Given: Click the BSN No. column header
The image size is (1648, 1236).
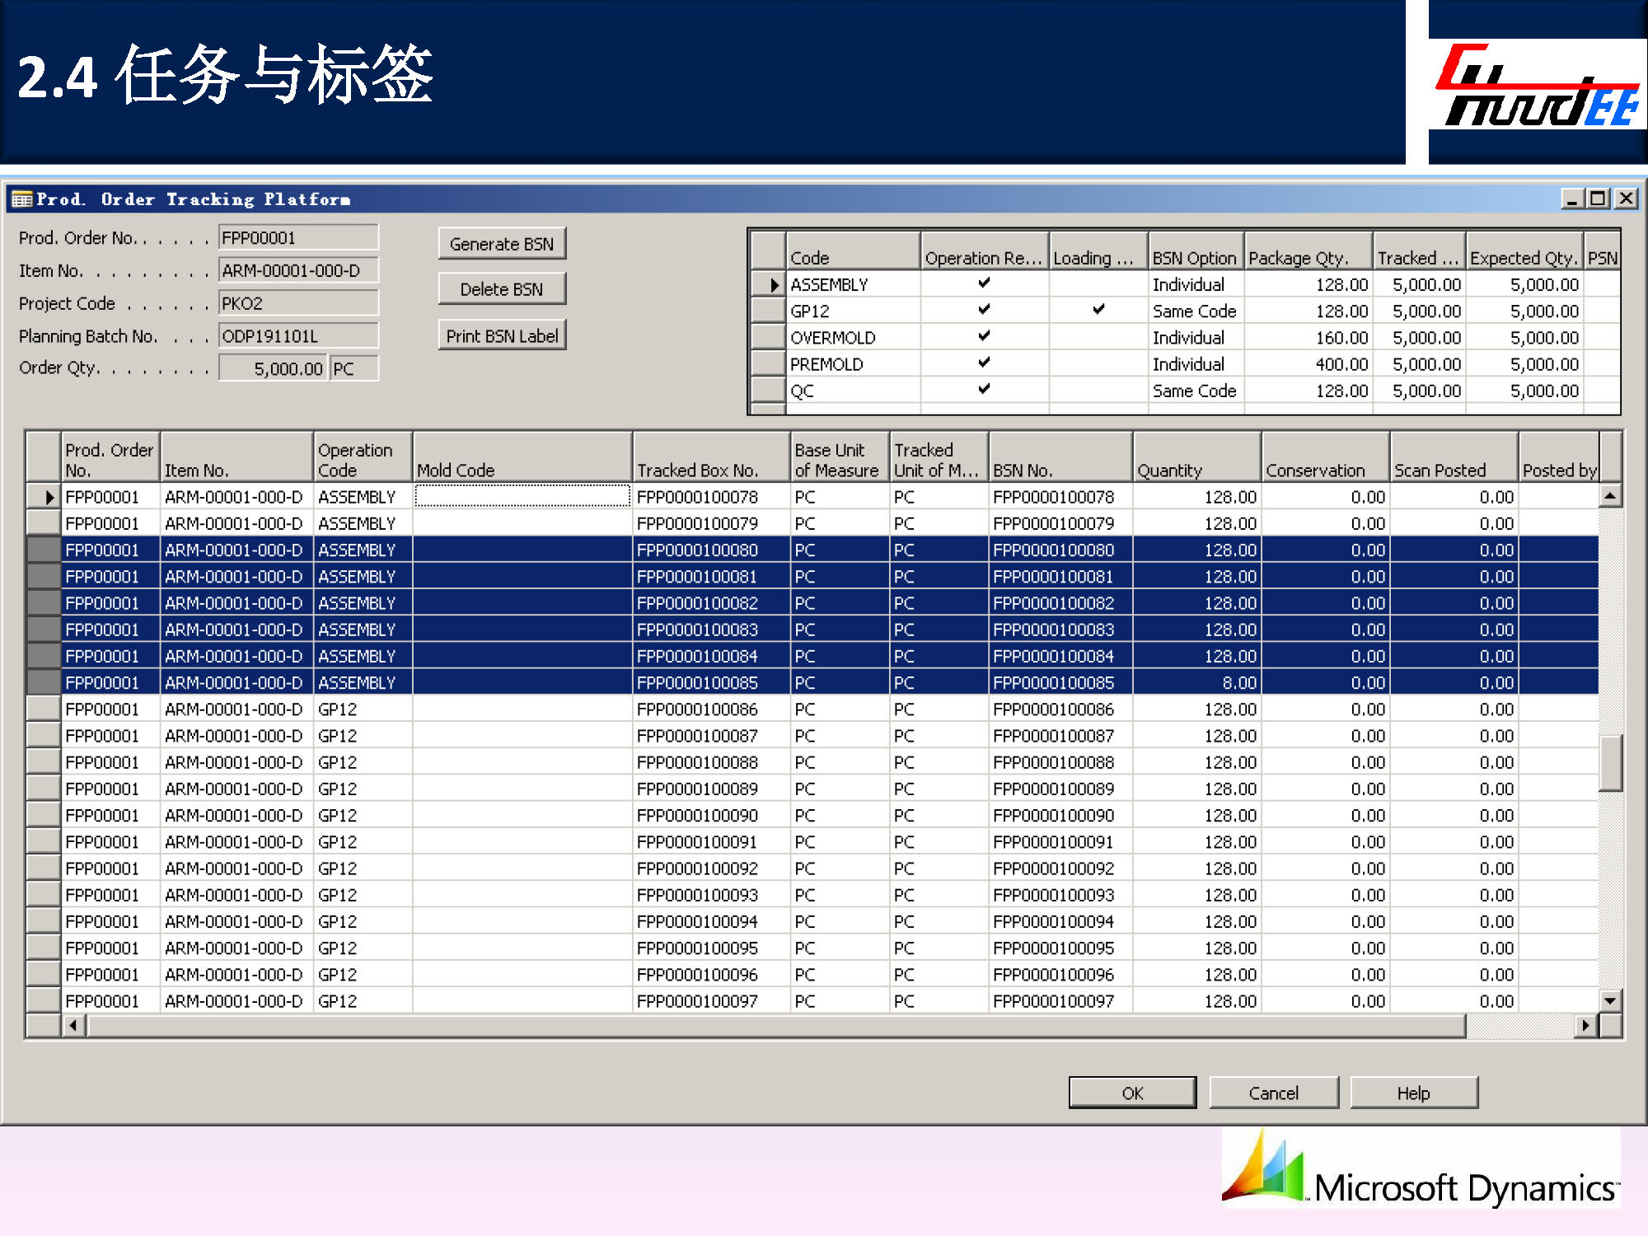Looking at the screenshot, I should 1060,458.
